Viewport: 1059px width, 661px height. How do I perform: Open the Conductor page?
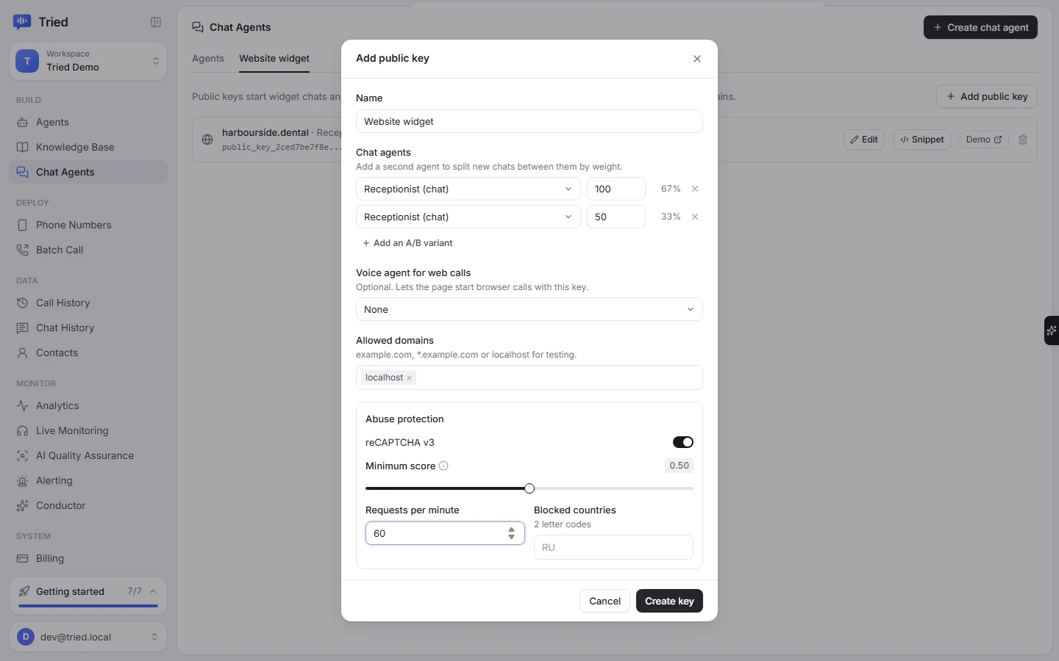pos(88,505)
